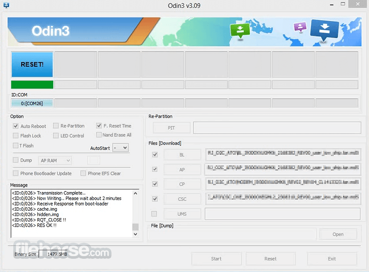Enable the LED Control checkbox
369x272 pixels.
56,136
